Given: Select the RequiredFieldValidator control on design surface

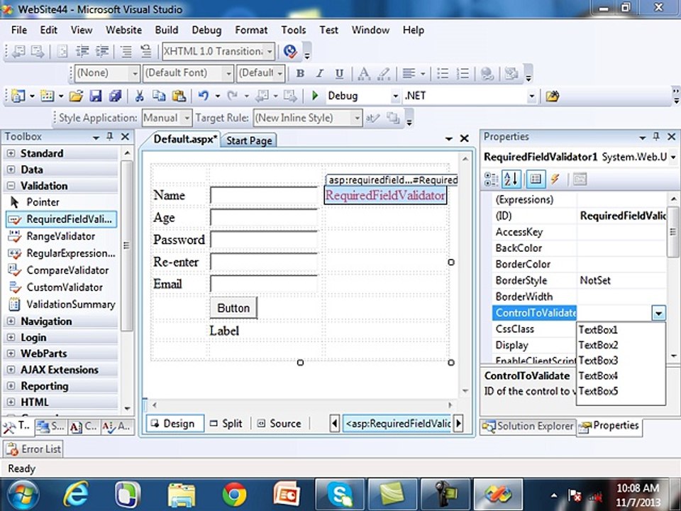Looking at the screenshot, I should tap(385, 196).
